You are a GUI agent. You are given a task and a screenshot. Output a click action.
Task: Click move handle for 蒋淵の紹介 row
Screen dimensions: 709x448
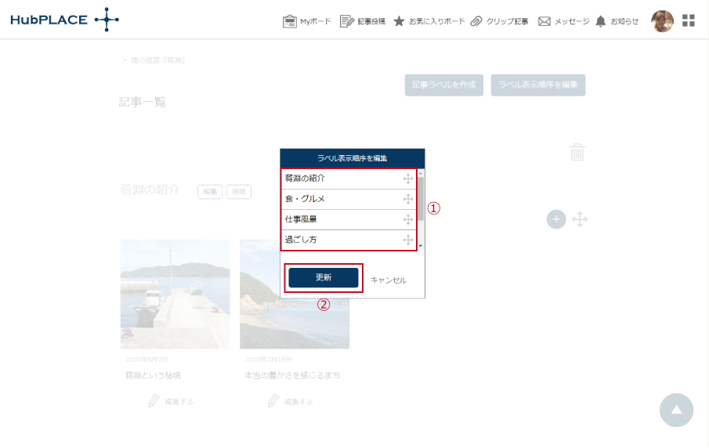click(408, 179)
